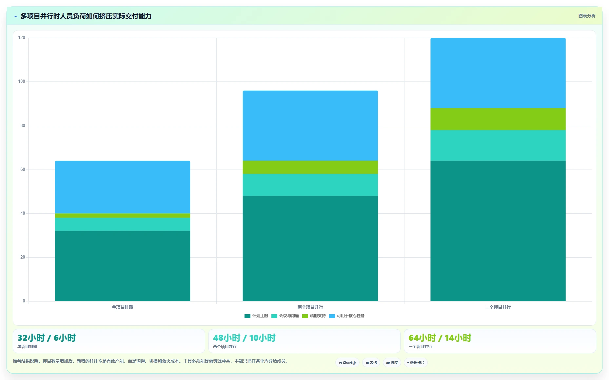Click the chart title 多项目并行时人员负荷如何挤压实际交付能力
Image resolution: width=609 pixels, height=380 pixels.
[x=86, y=16]
